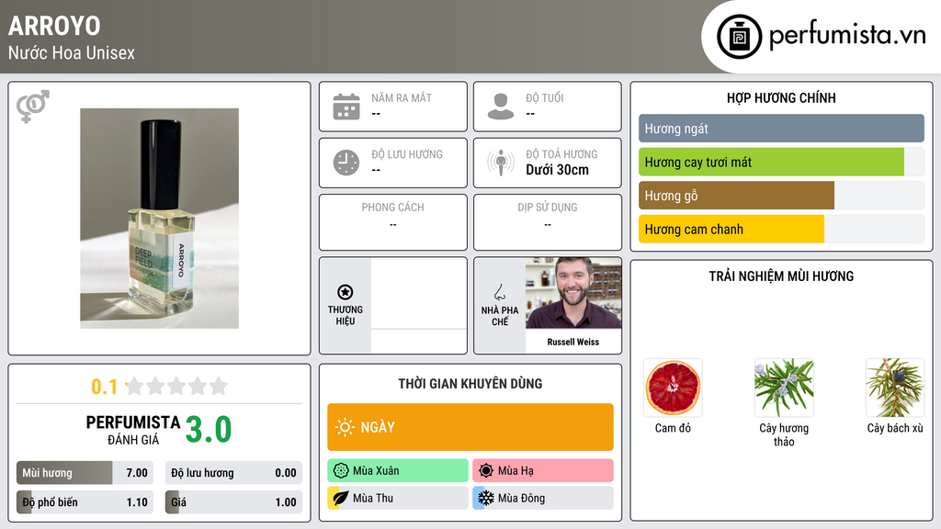The width and height of the screenshot is (941, 529).
Task: Click the Thời gian khuyên dùng heading
Action: pyautogui.click(x=470, y=383)
